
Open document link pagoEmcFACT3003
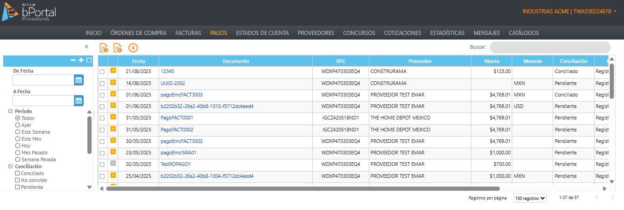click(x=182, y=95)
